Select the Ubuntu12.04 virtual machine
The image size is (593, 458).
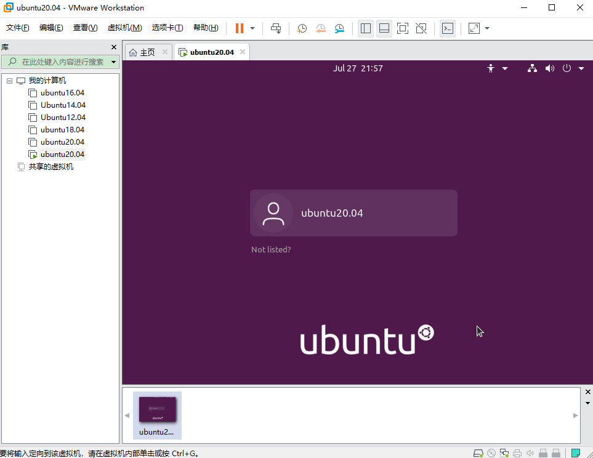63,117
